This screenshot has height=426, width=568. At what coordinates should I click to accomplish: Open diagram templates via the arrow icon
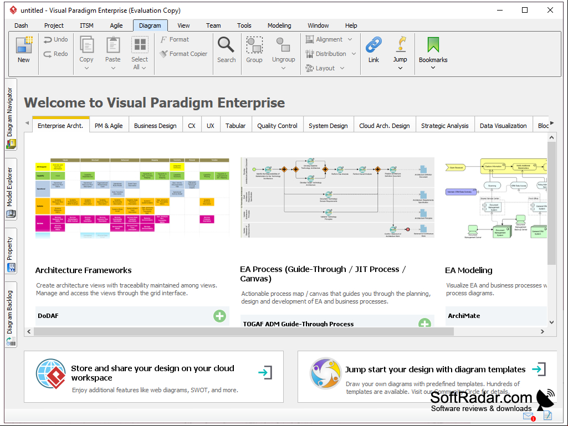(539, 369)
